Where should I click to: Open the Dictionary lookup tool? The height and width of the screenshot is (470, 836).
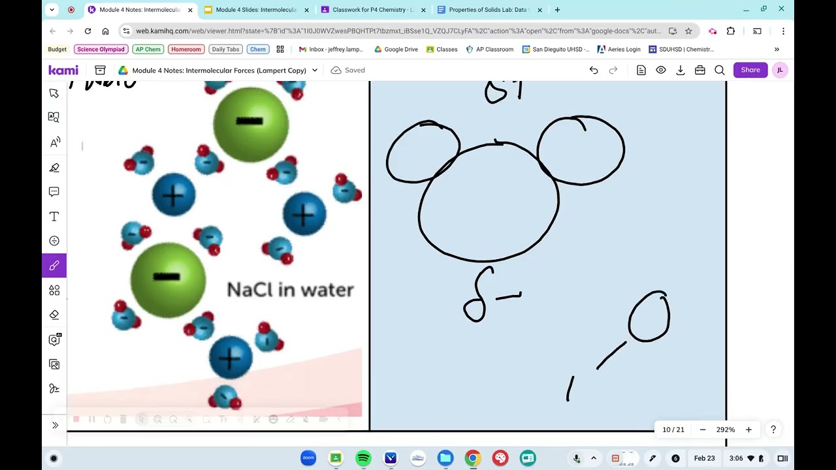pyautogui.click(x=54, y=117)
